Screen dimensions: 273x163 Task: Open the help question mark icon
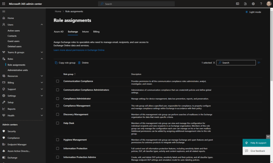click(x=261, y=4)
